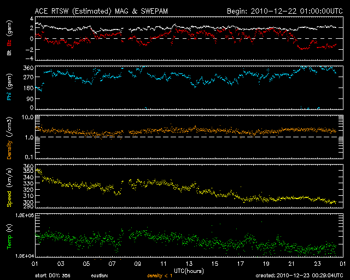Click tick value "320" on the Speed axis
This screenshot has width=350, height=280.
tap(28, 190)
